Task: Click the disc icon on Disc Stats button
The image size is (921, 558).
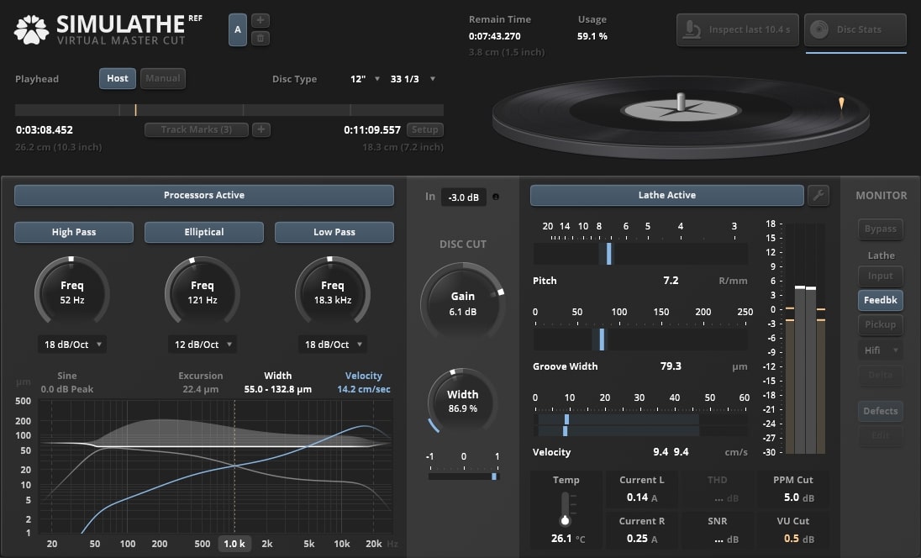Action: [x=818, y=29]
